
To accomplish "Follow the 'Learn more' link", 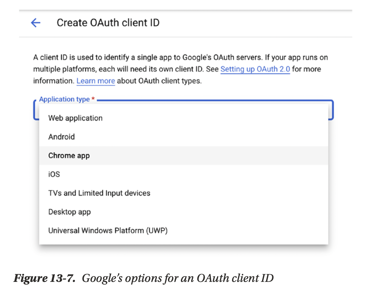I will (x=96, y=81).
